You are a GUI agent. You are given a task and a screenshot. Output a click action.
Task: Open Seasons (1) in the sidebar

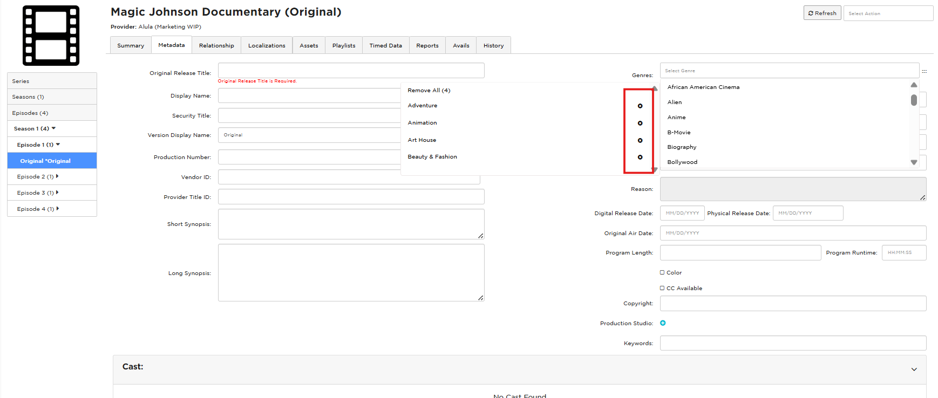coord(52,97)
